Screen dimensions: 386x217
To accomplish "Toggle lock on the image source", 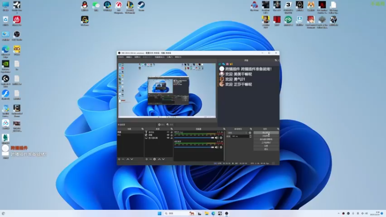I will pos(172,135).
